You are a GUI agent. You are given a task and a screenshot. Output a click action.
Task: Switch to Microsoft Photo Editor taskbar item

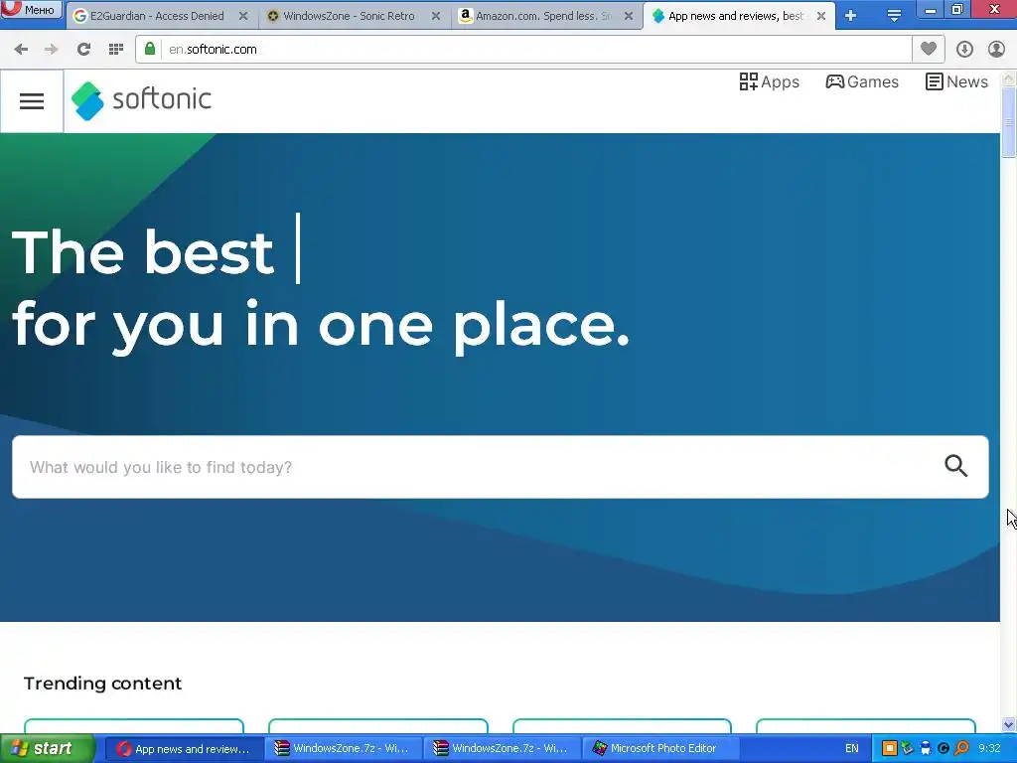pos(660,749)
